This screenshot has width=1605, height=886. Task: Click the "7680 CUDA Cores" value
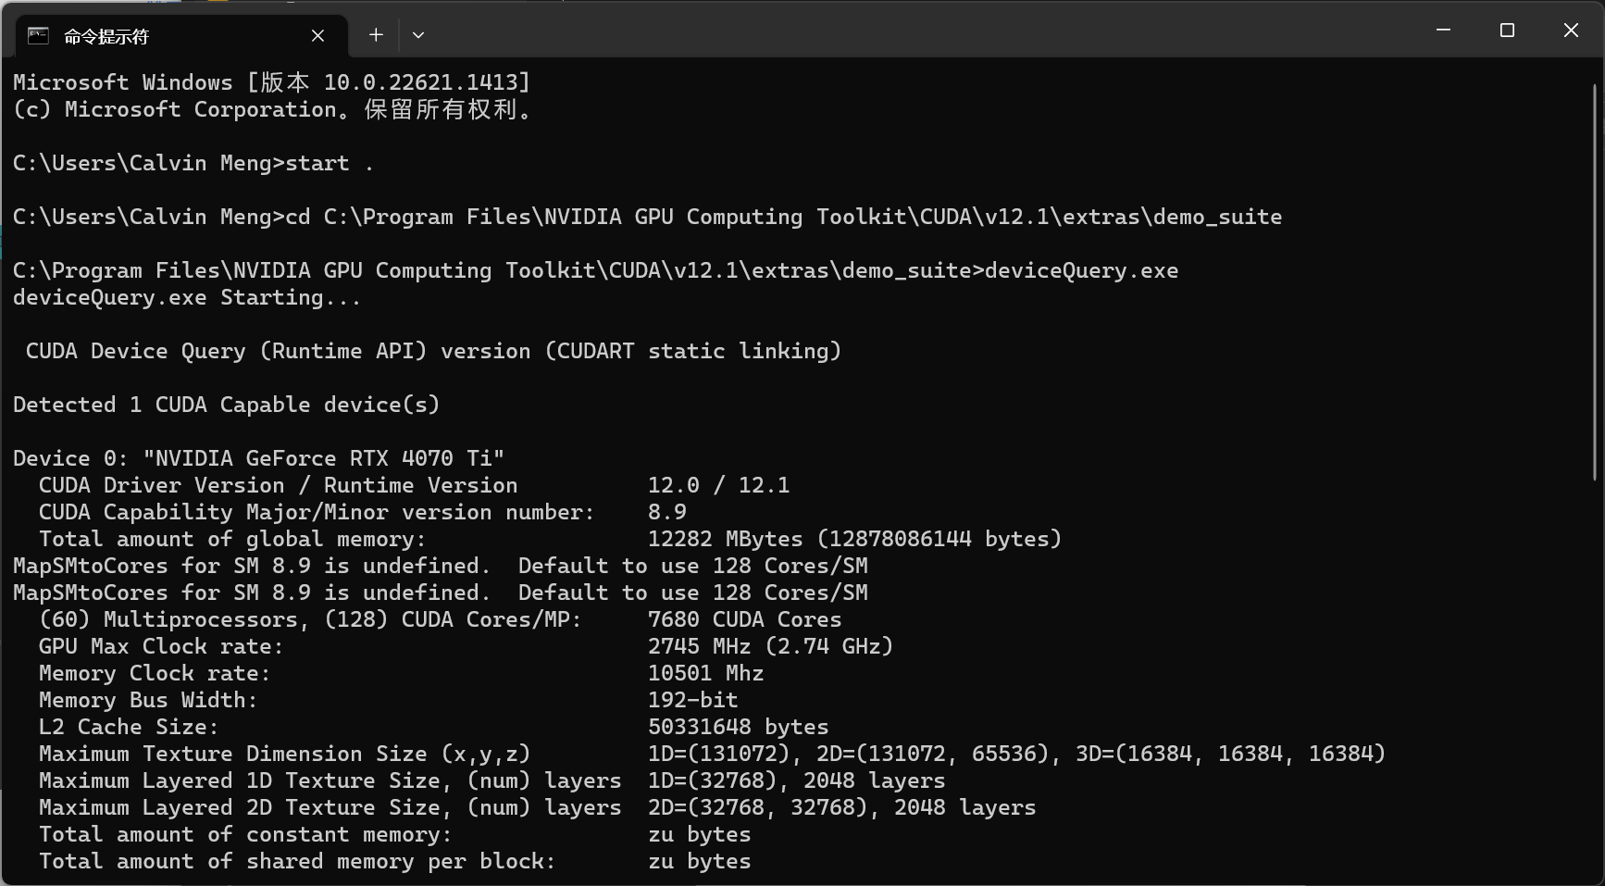pos(744,619)
